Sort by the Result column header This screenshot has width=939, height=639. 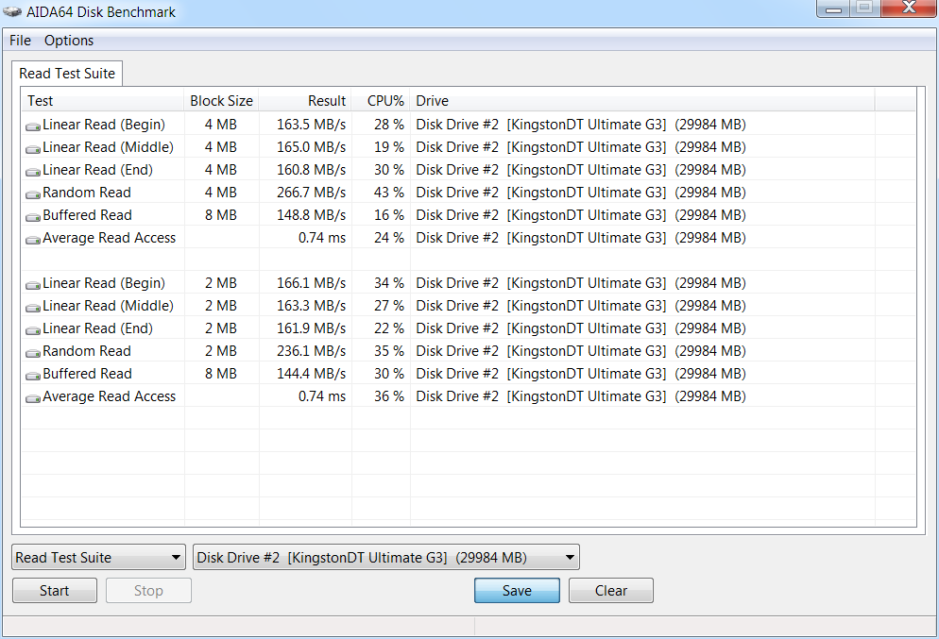click(x=305, y=100)
